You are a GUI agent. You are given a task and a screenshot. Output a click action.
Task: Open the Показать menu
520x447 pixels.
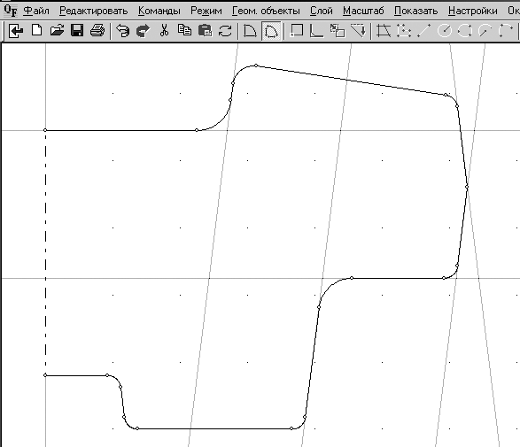(x=415, y=11)
